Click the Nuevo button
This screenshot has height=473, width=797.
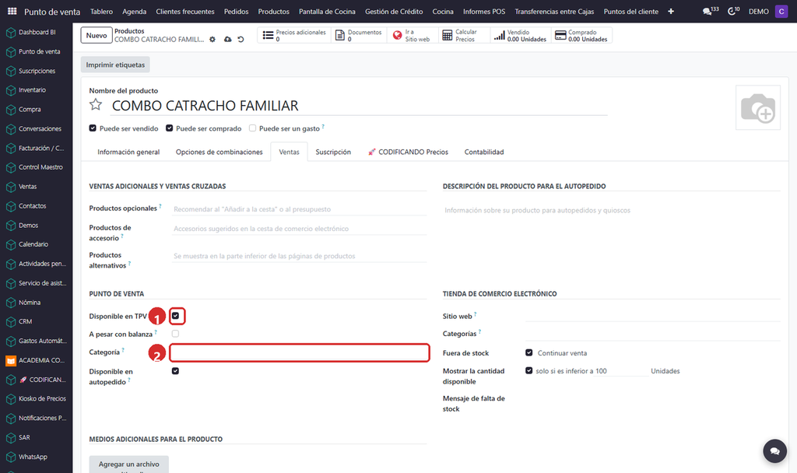click(x=96, y=35)
